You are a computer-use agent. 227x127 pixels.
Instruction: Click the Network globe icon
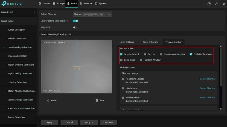coord(81,4)
